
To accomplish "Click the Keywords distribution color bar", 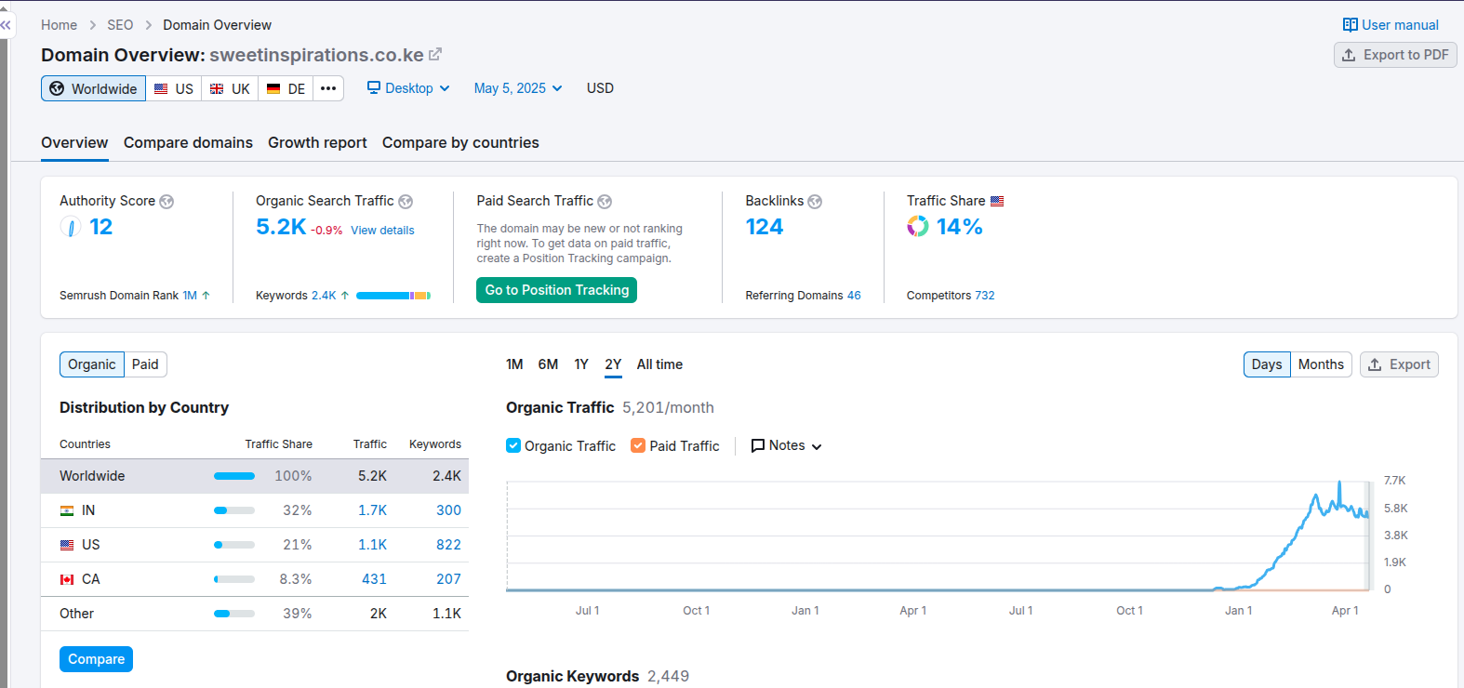I will point(393,296).
